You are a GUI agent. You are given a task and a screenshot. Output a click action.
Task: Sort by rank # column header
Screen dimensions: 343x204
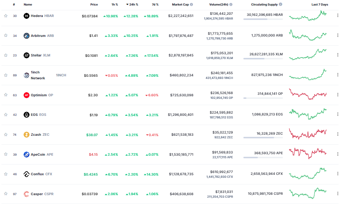click(14, 4)
